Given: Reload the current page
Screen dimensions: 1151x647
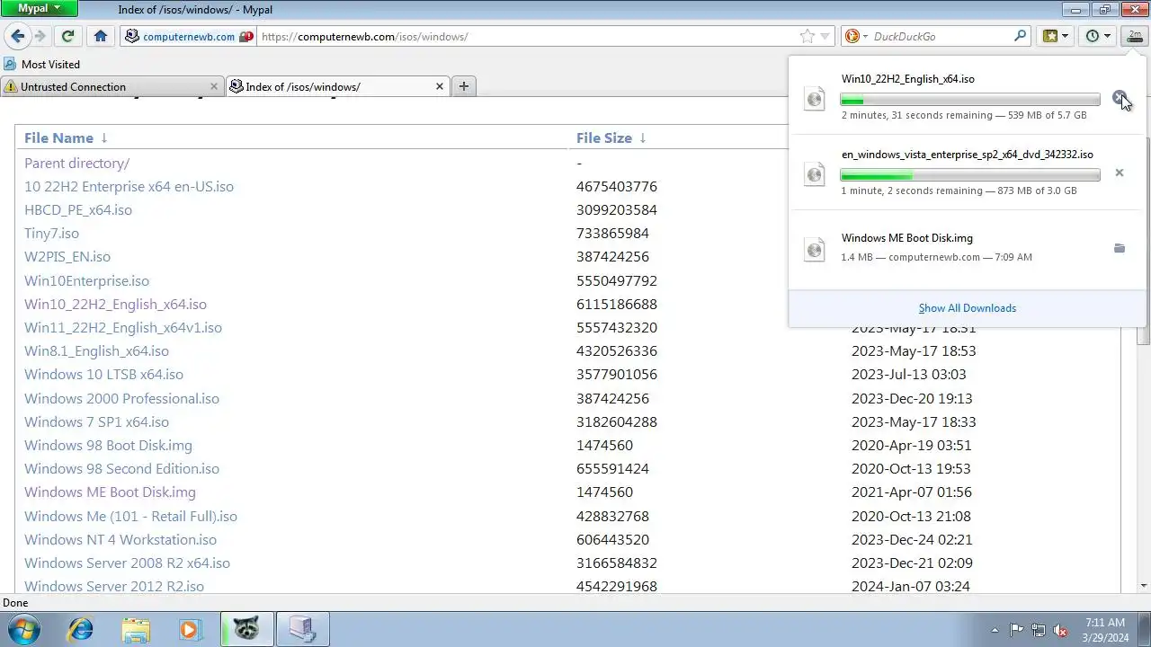Looking at the screenshot, I should 67,36.
